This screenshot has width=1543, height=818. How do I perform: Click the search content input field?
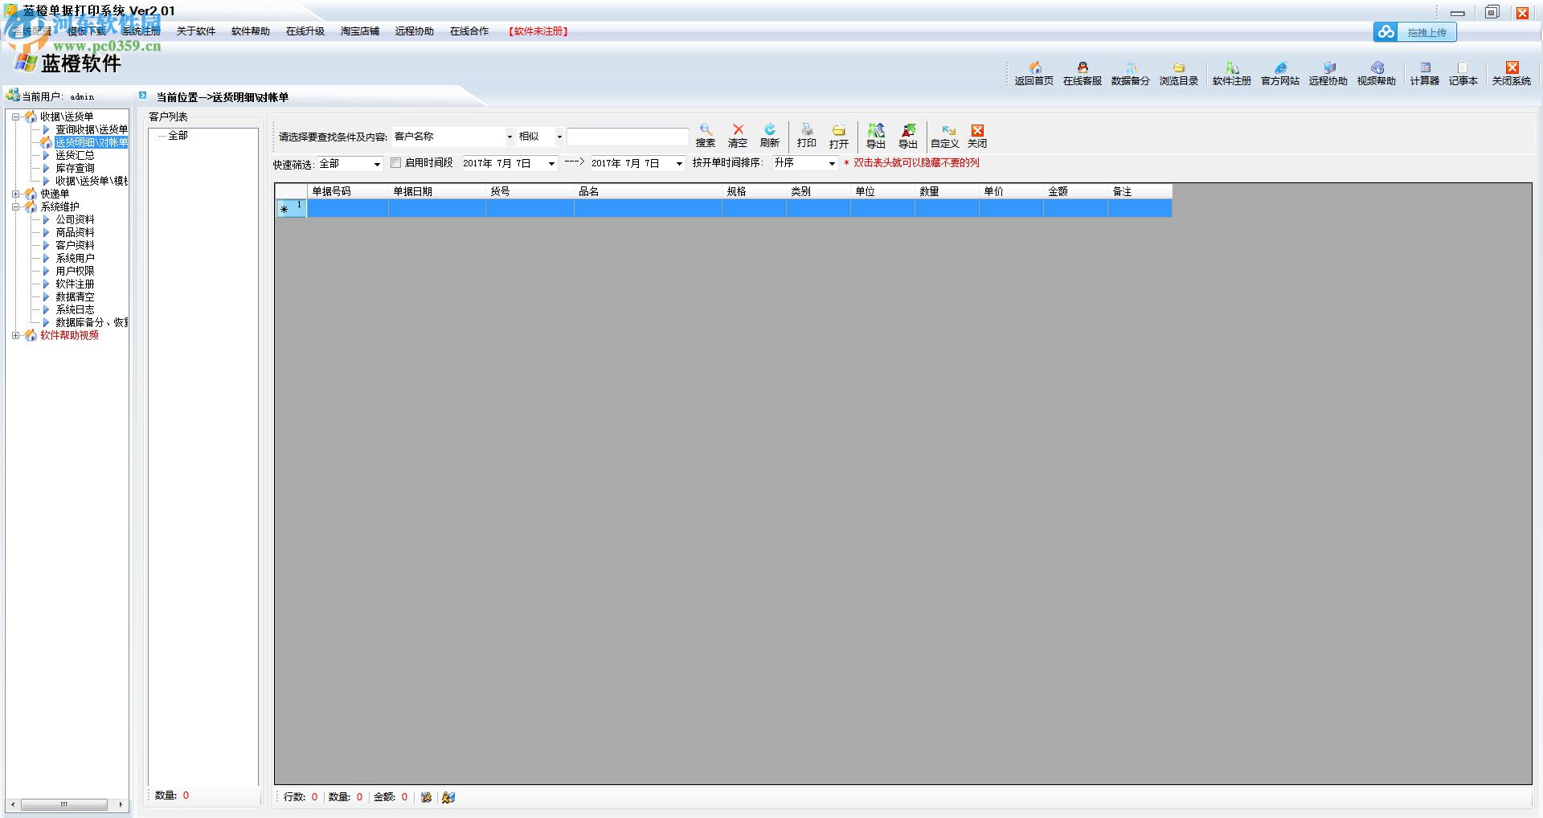click(x=628, y=137)
